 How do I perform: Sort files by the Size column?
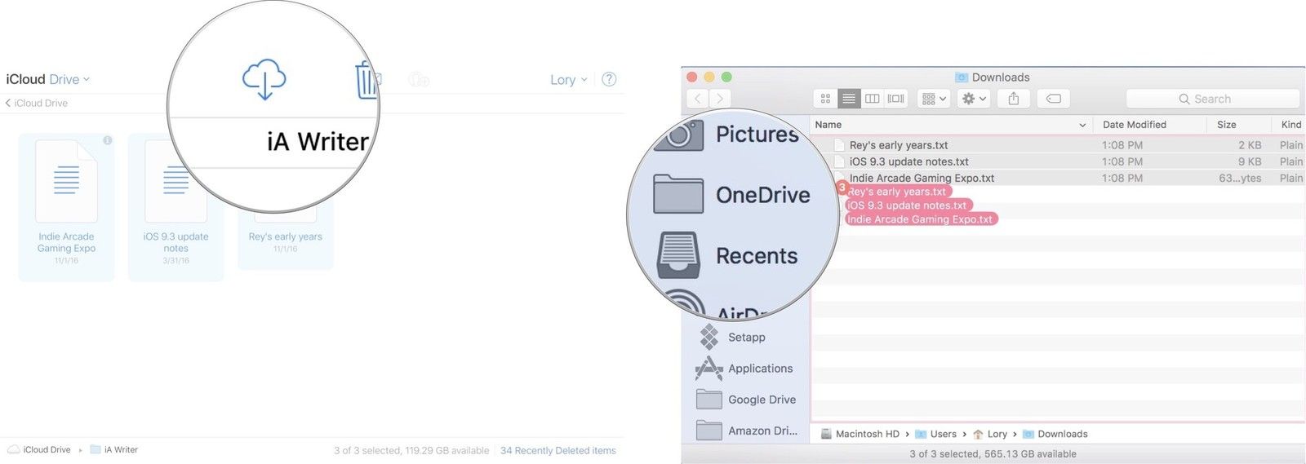[1226, 125]
